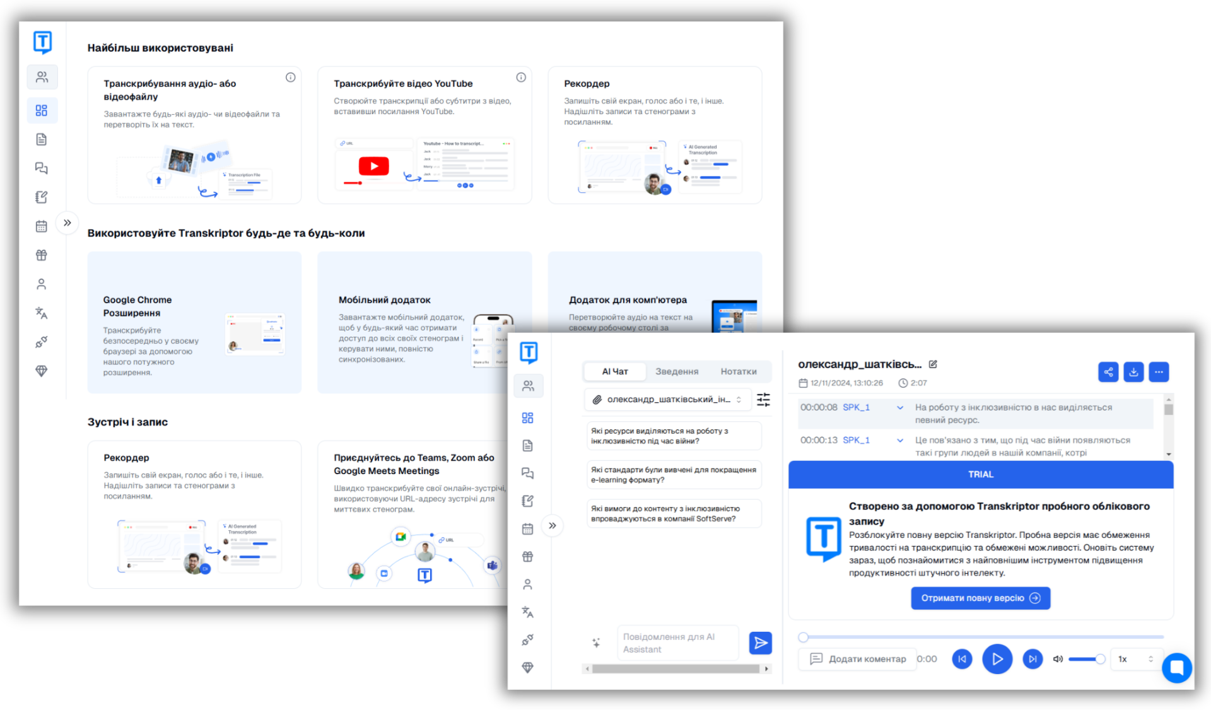Click the TRIAL banner
This screenshot has width=1211, height=710.
click(981, 474)
